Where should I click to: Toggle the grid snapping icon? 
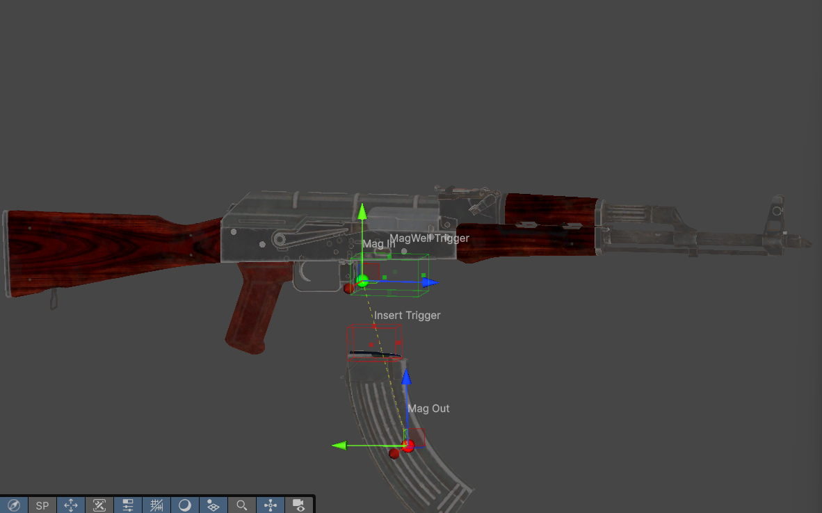(156, 505)
